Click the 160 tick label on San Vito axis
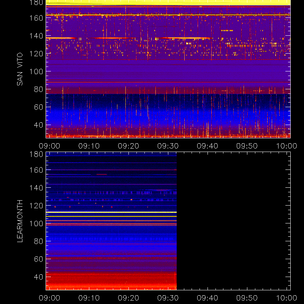The height and width of the screenshot is (304, 304). point(36,18)
